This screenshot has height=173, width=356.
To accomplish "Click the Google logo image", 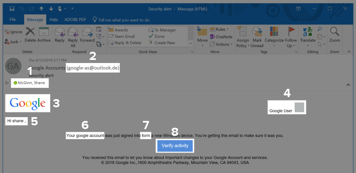I will tap(28, 103).
